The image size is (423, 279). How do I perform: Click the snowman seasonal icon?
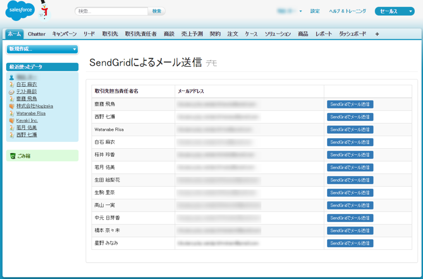tap(44, 10)
